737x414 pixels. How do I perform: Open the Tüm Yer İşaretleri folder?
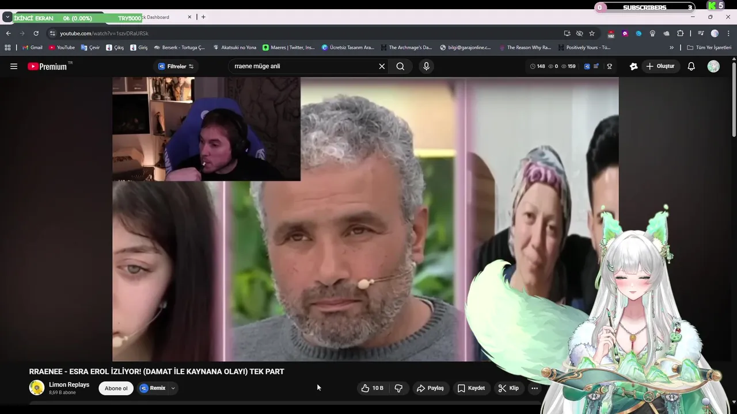pyautogui.click(x=709, y=48)
